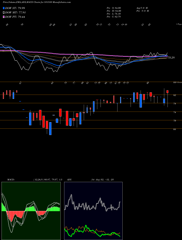
Task: Click the thick blue EMA line's lowest dip
Action: pos(59,66)
